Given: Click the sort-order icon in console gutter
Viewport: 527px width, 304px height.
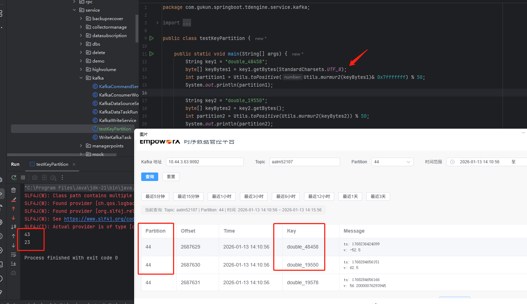Looking at the screenshot, I should (x=13, y=227).
